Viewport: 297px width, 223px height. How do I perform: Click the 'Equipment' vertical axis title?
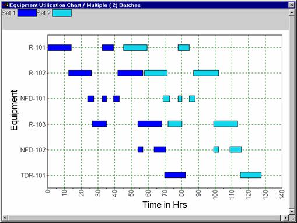(x=14, y=110)
